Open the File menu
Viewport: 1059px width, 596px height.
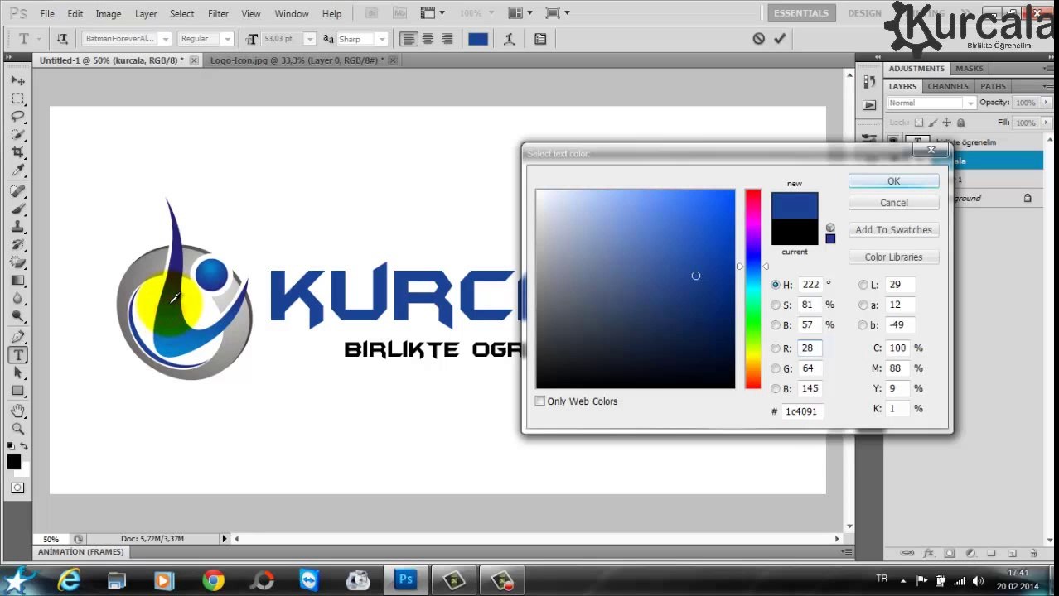point(47,13)
